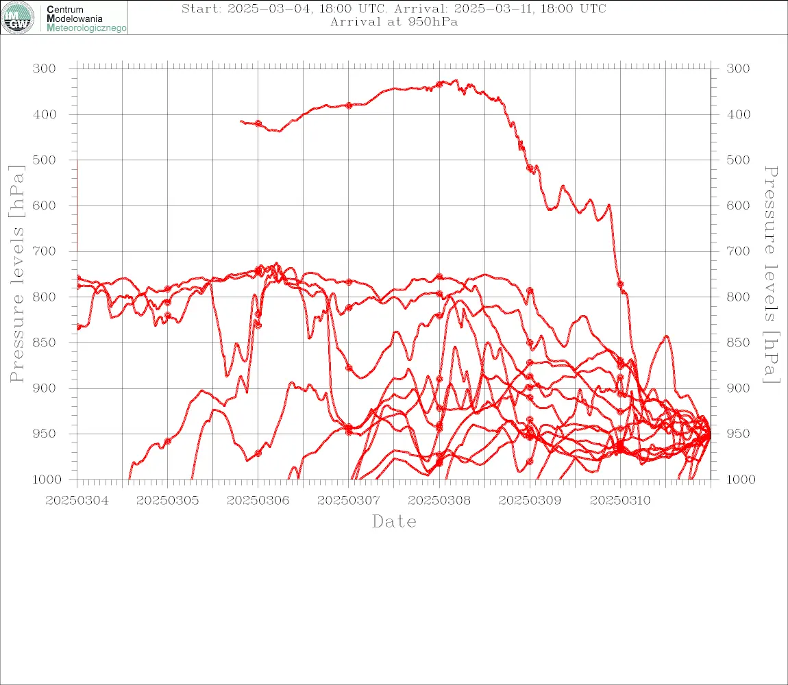This screenshot has height=685, width=788.
Task: Click the left axis 400 label
Action: (x=45, y=114)
